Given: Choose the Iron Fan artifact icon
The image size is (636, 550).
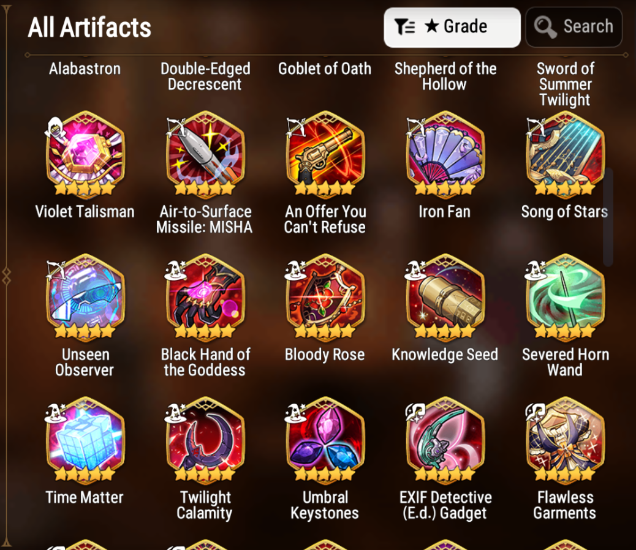Looking at the screenshot, I should tap(445, 154).
